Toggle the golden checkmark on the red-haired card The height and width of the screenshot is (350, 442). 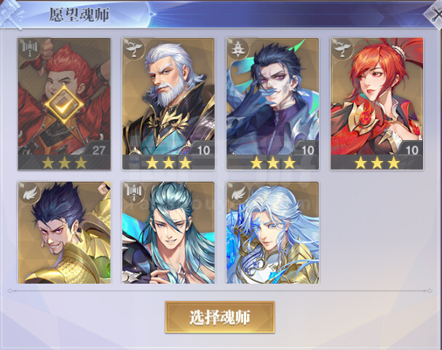point(64,105)
